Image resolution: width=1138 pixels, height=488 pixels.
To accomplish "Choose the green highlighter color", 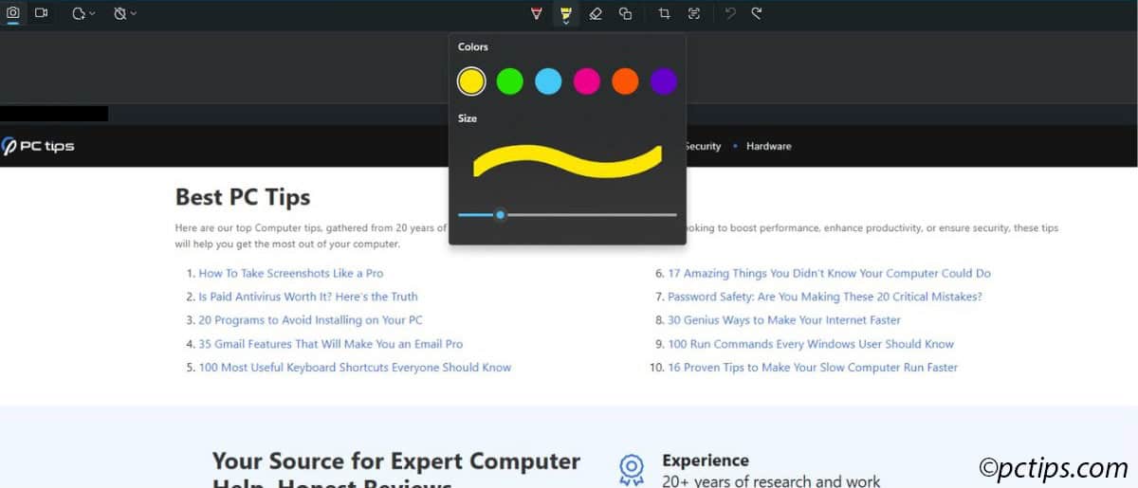I will 510,81.
